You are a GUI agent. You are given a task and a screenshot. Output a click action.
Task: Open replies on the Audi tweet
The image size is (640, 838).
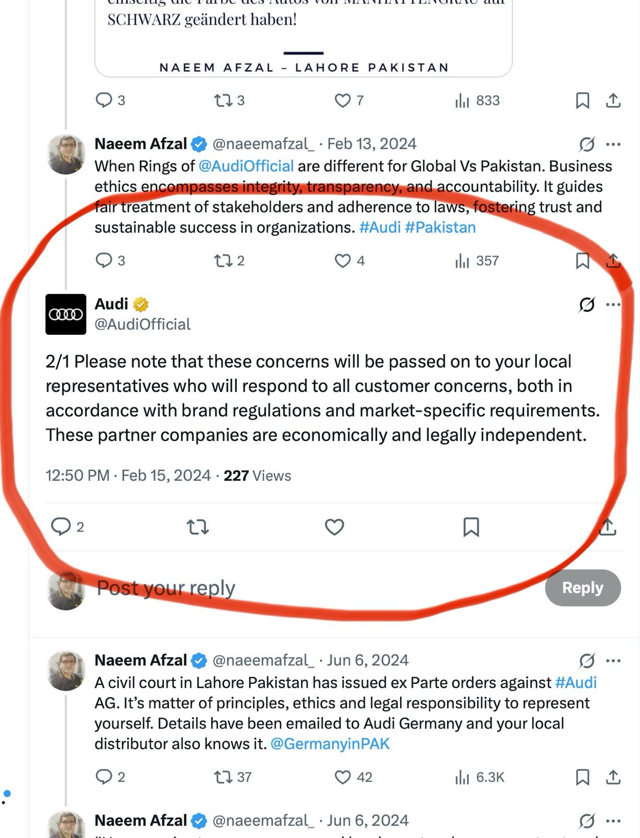[x=61, y=526]
